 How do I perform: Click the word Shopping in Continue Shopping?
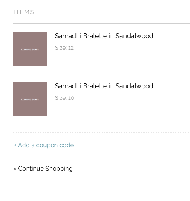coord(59,169)
